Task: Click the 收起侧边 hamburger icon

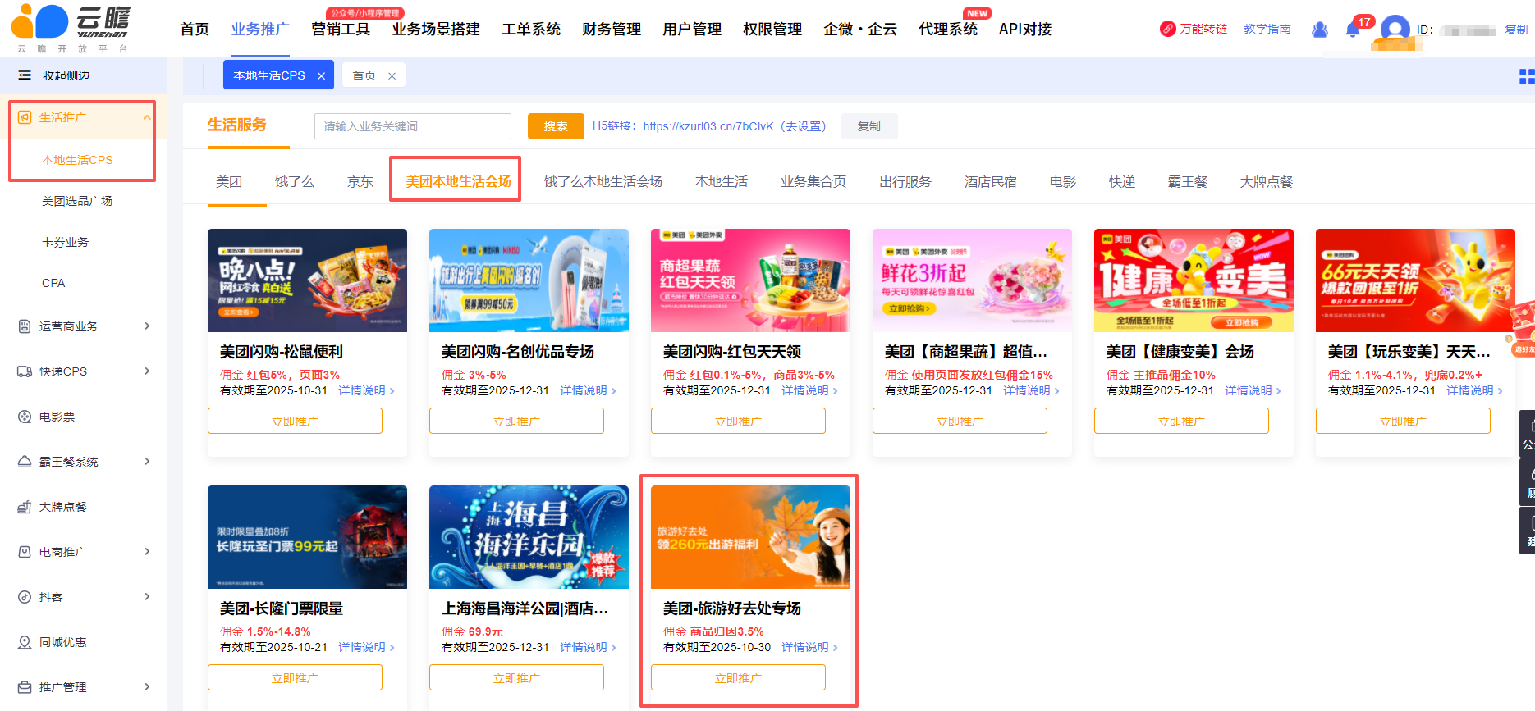Action: click(x=25, y=75)
